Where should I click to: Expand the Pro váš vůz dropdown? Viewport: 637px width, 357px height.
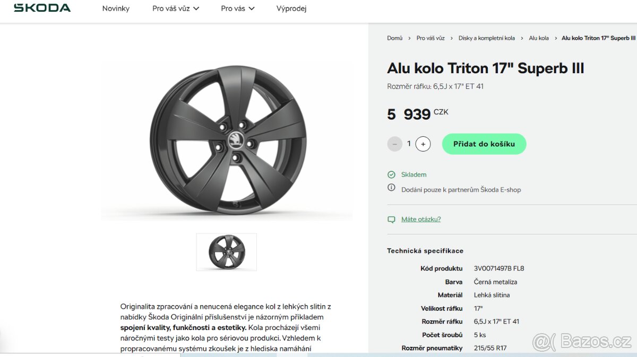(175, 8)
